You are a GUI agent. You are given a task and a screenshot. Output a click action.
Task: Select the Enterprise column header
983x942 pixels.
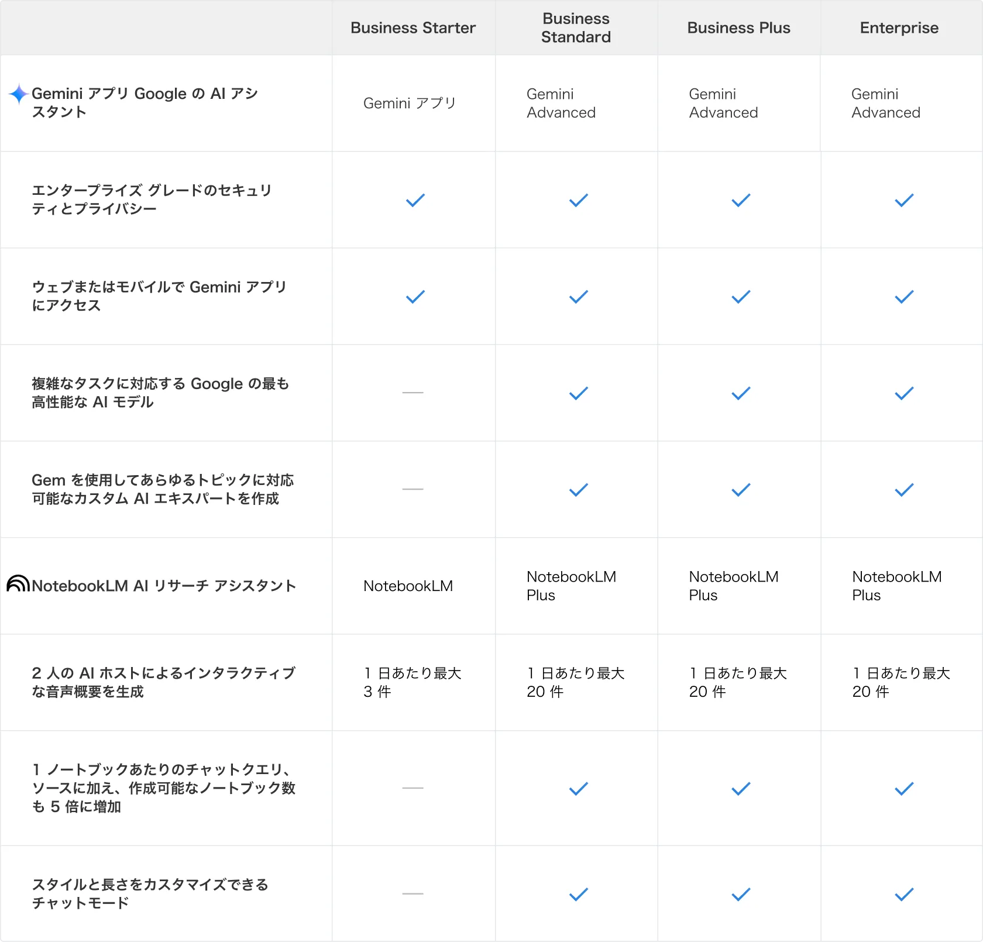899,28
